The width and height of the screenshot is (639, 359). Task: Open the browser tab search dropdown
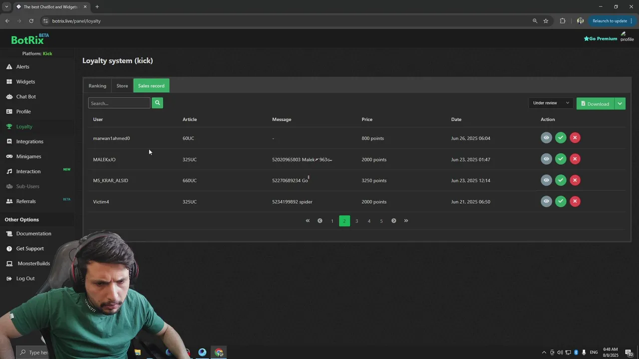[x=6, y=7]
